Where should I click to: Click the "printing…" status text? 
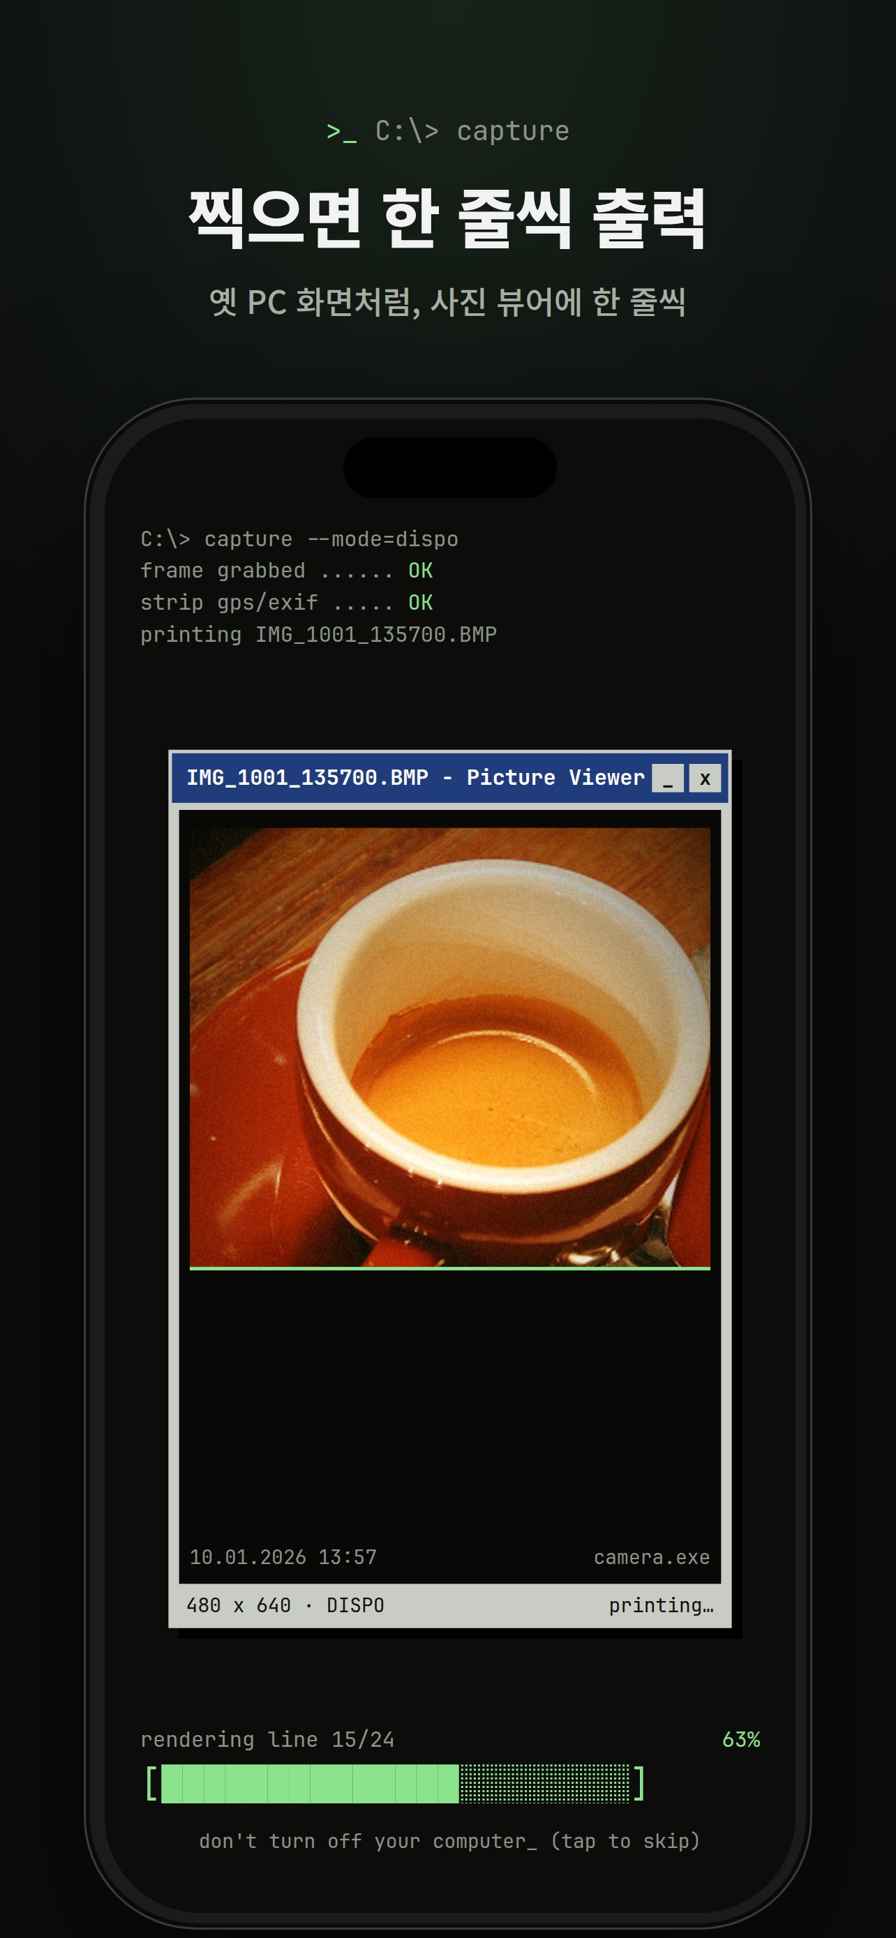click(661, 1605)
